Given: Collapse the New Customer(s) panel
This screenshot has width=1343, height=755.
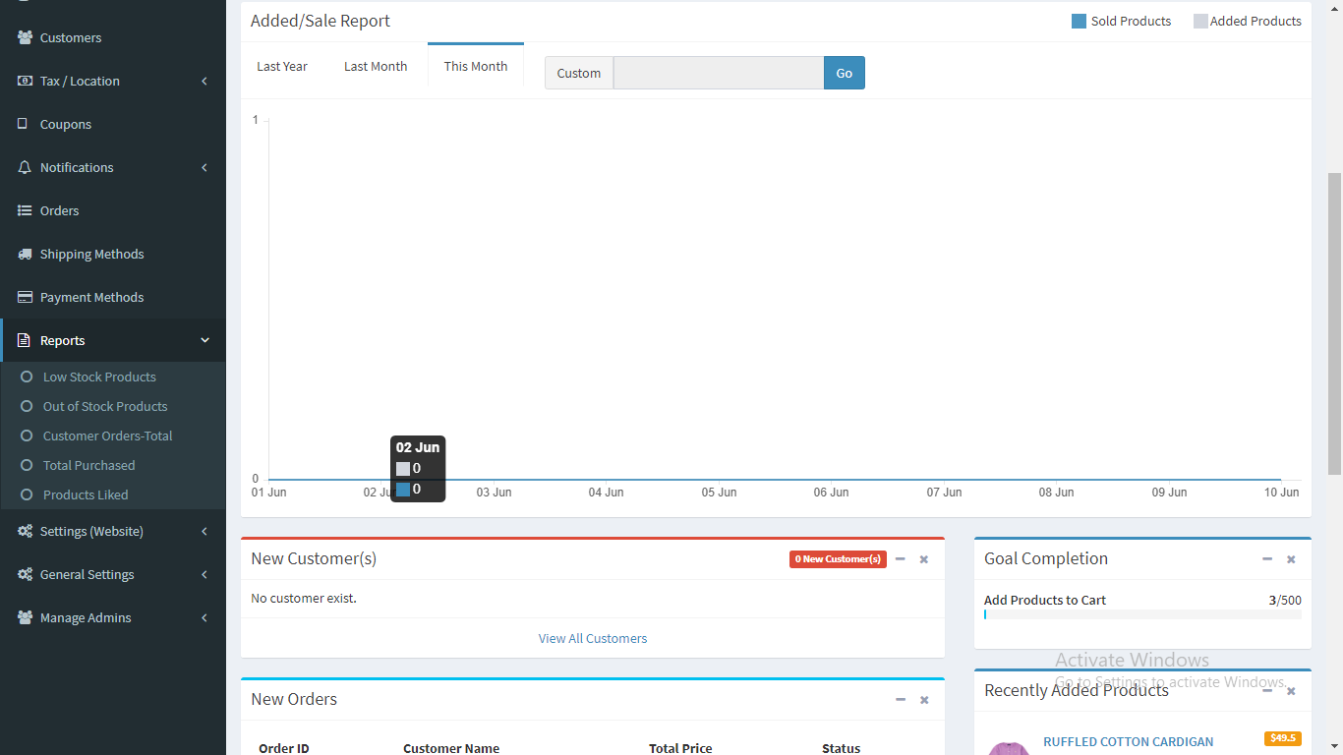Looking at the screenshot, I should tap(900, 559).
